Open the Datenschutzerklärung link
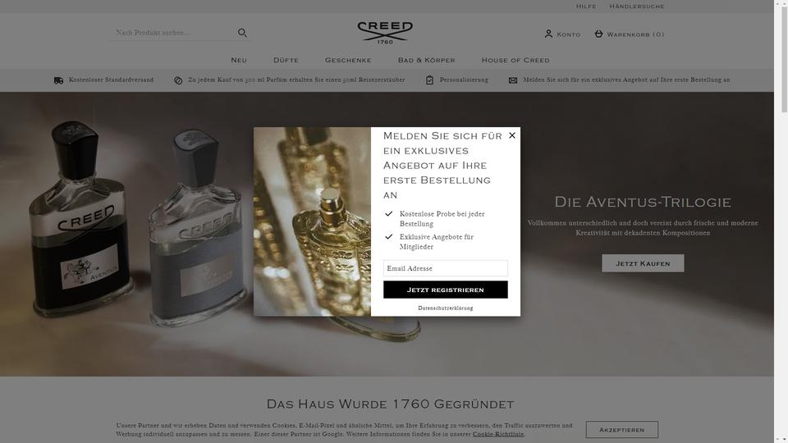The image size is (788, 443). (445, 308)
